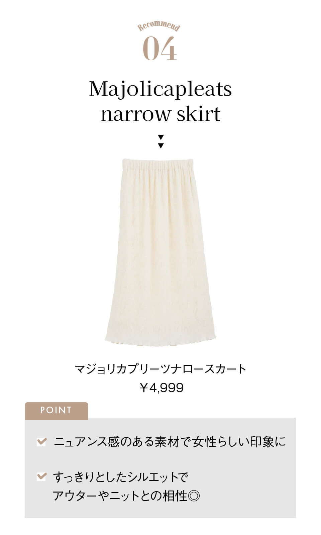
Task: Click the large 04 numeral
Action: (x=160, y=49)
